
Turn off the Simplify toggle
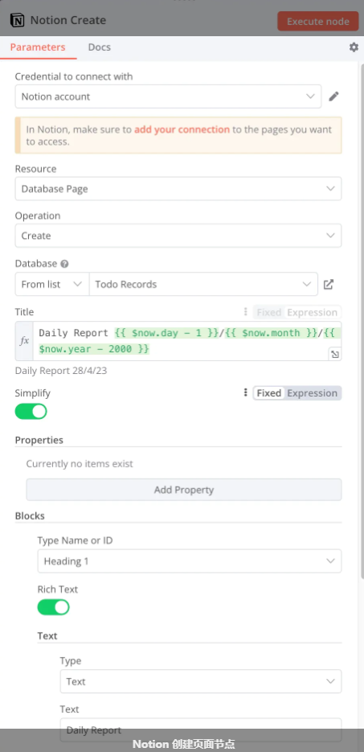pos(31,412)
